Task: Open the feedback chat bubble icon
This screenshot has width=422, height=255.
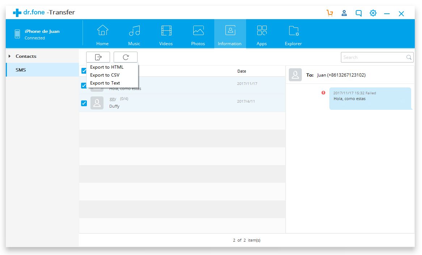Action: pyautogui.click(x=359, y=13)
